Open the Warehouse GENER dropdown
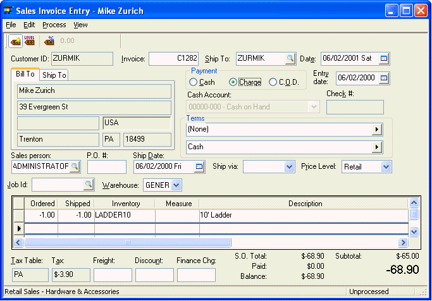The height and width of the screenshot is (301, 432). pos(176,185)
